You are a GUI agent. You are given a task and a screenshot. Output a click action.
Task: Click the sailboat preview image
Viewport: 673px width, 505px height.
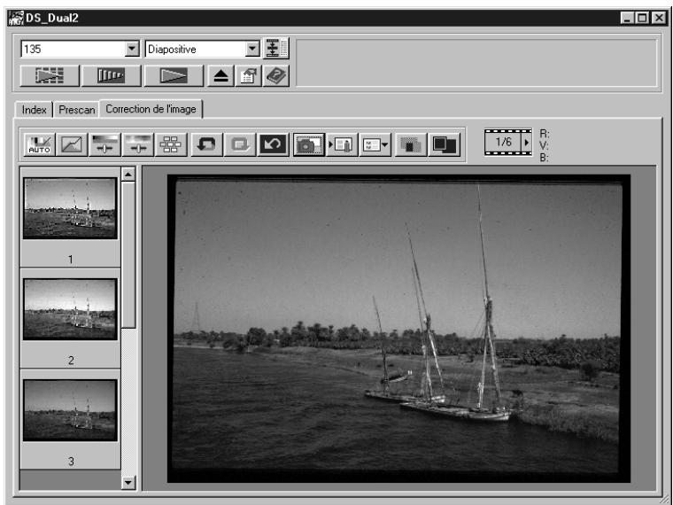tap(398, 329)
